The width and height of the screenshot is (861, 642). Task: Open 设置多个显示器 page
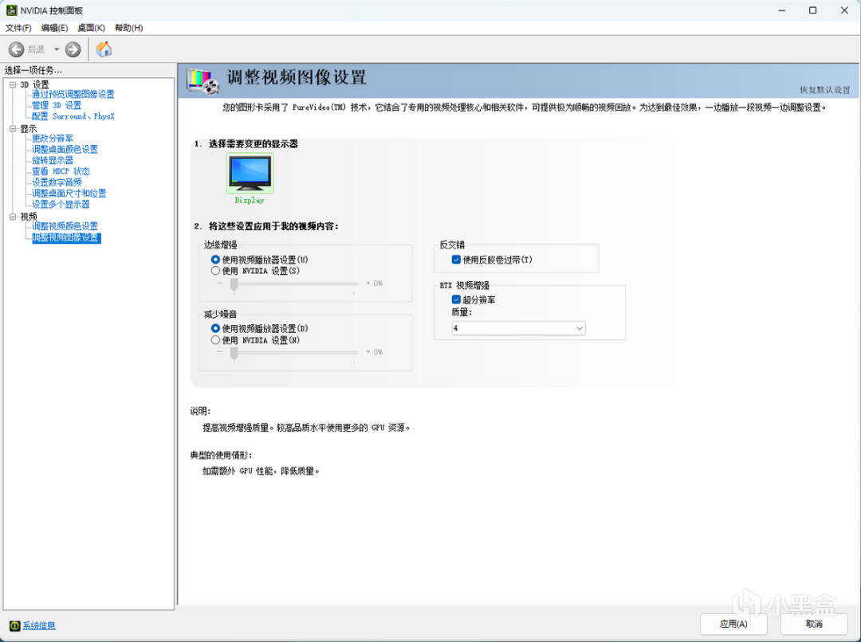(x=61, y=204)
